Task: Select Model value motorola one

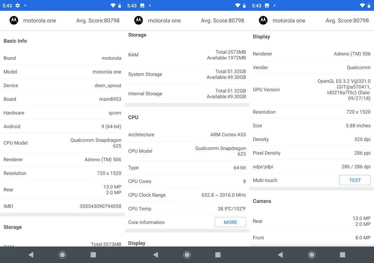Action: click(x=107, y=72)
